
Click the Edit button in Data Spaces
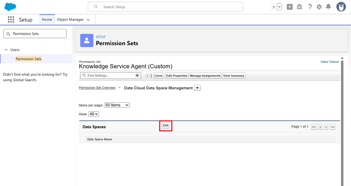coord(166,126)
